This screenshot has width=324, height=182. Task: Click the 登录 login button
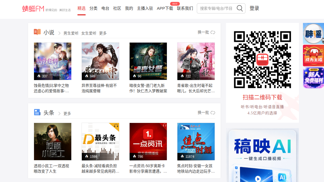coord(254,8)
